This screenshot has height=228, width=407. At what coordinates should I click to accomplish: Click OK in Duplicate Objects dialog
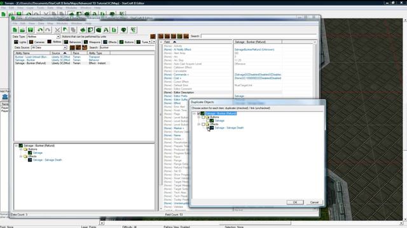tap(295, 202)
